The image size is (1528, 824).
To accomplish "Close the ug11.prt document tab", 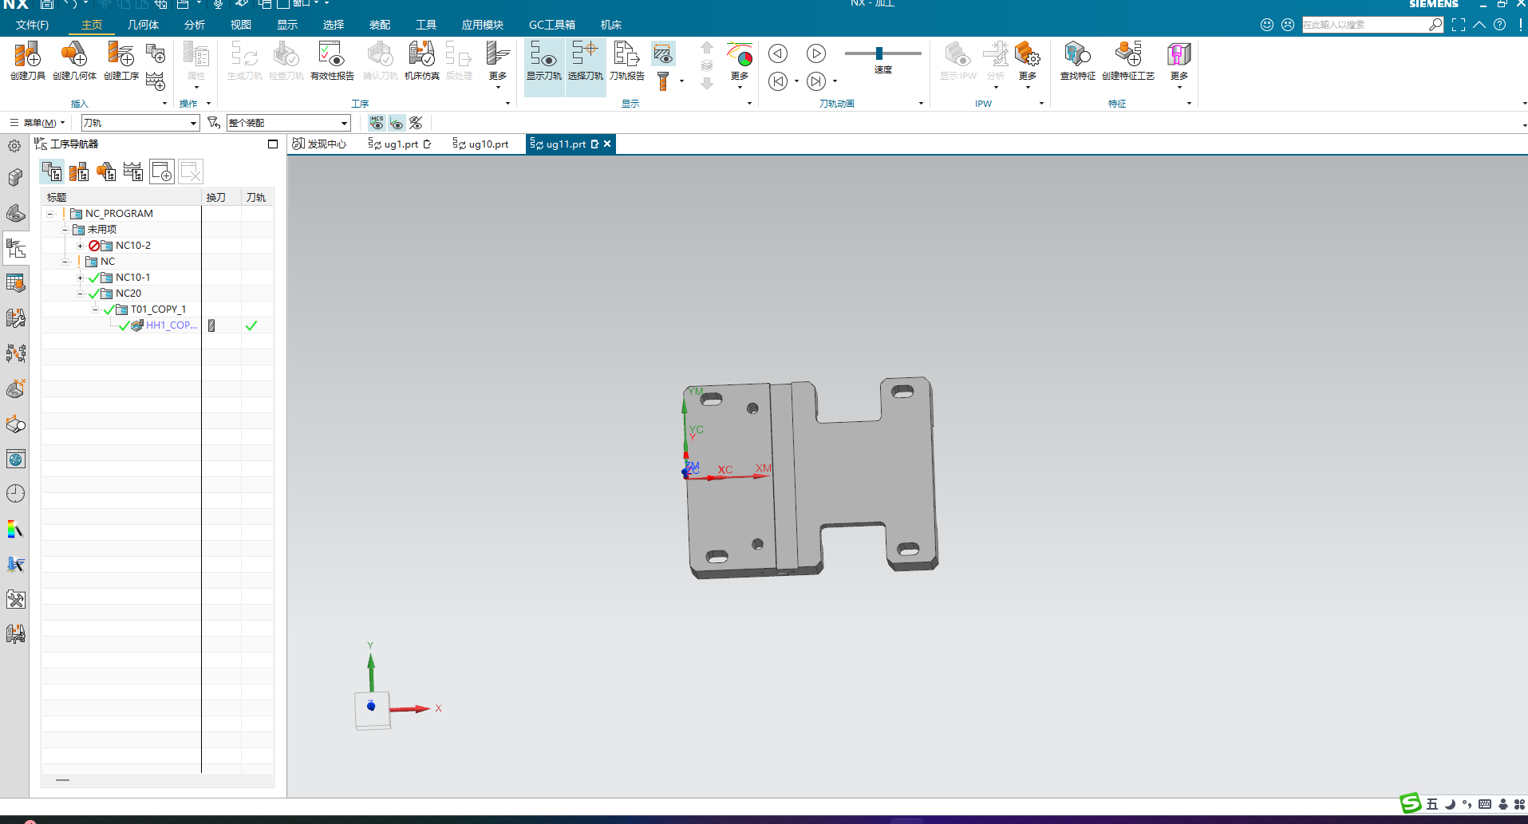I will [x=607, y=144].
